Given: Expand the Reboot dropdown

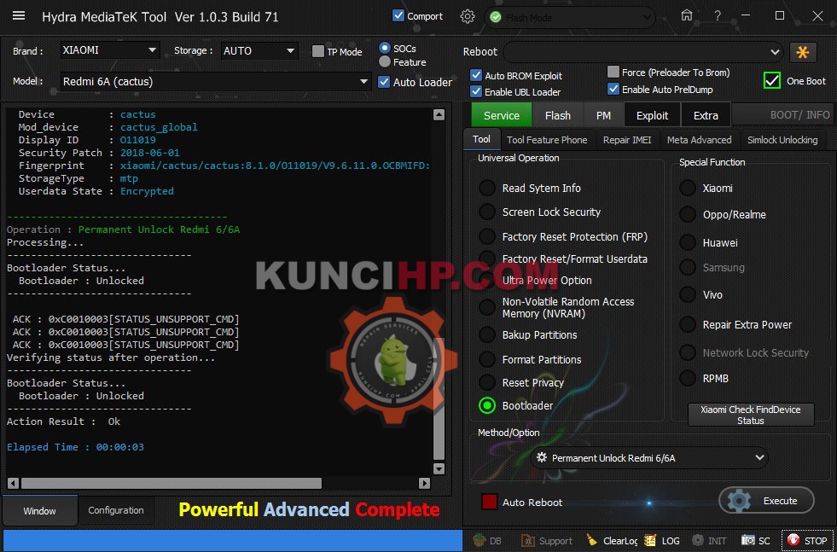Looking at the screenshot, I should click(x=643, y=52).
